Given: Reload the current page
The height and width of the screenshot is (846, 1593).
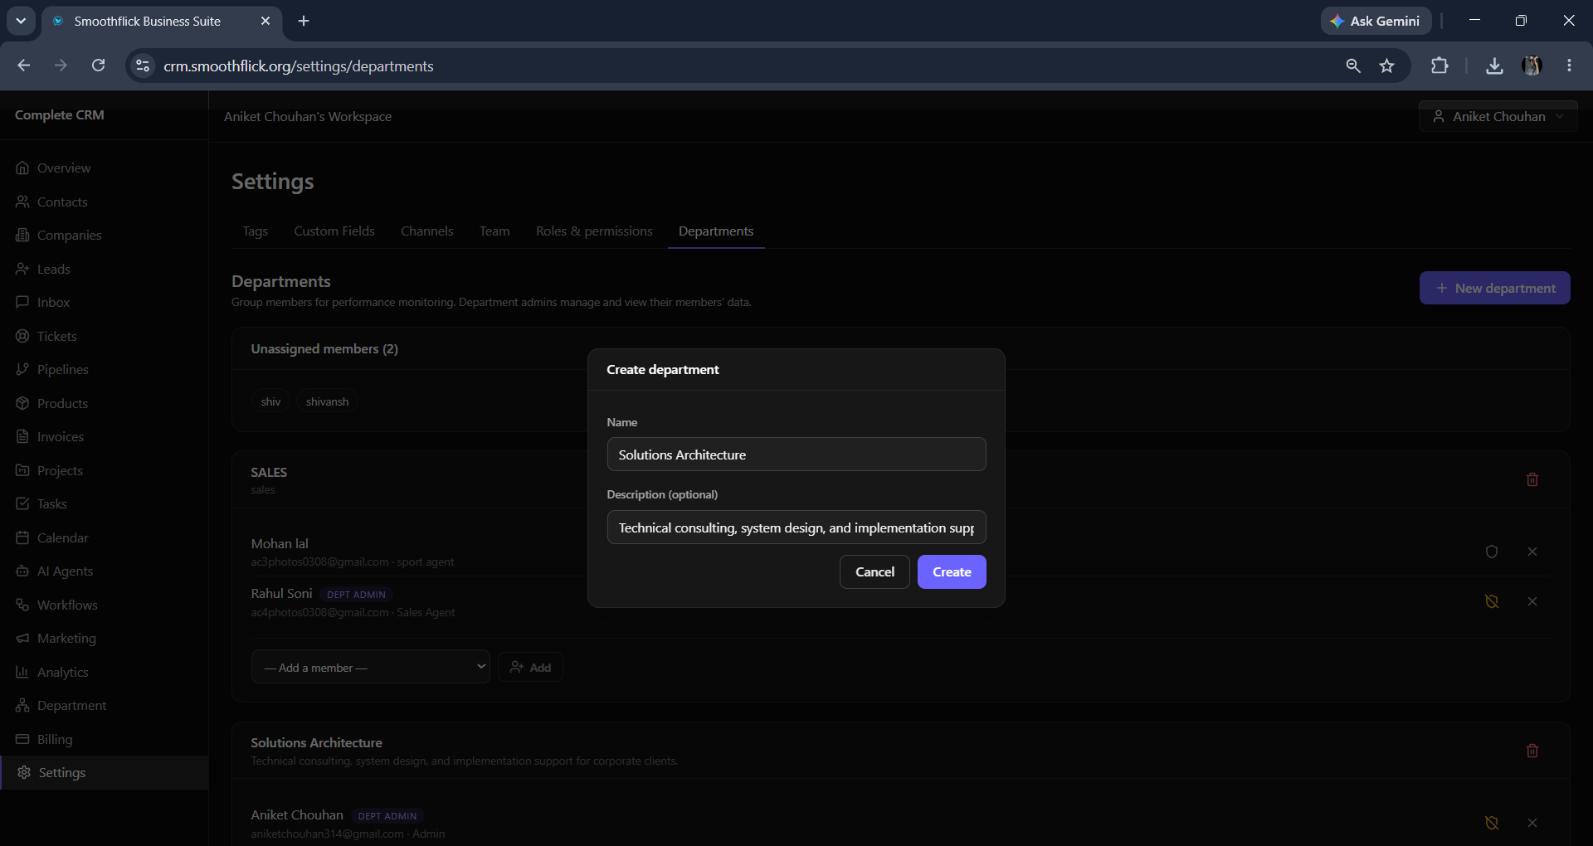Looking at the screenshot, I should tap(98, 66).
